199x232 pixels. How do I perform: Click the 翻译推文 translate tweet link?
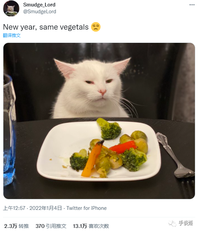[x=12, y=35]
